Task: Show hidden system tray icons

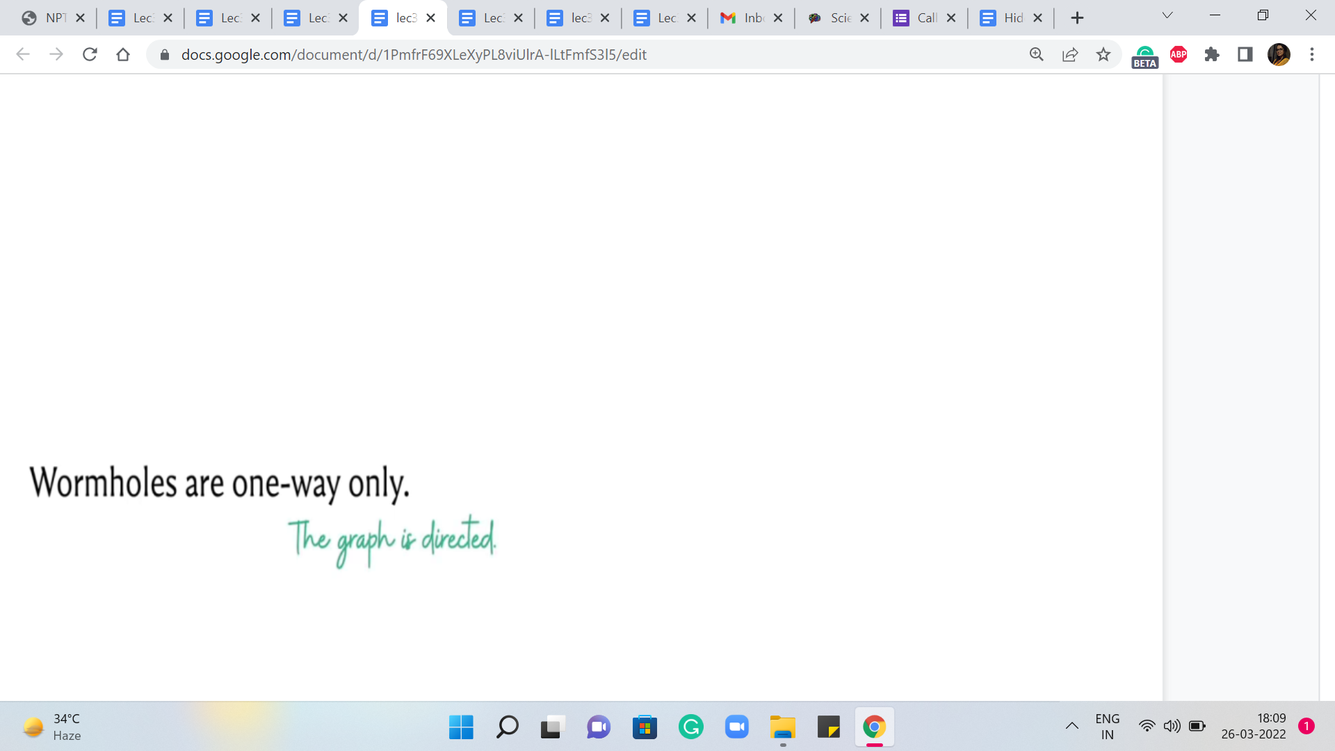Action: coord(1072,727)
